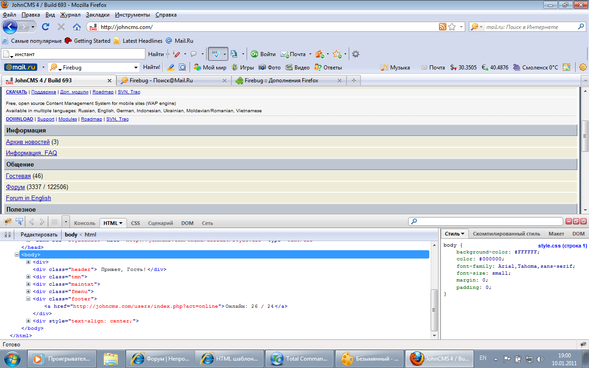Activate Firebug's inspect element pointer tool
Viewport: 589px width, 368px height.
(x=19, y=222)
